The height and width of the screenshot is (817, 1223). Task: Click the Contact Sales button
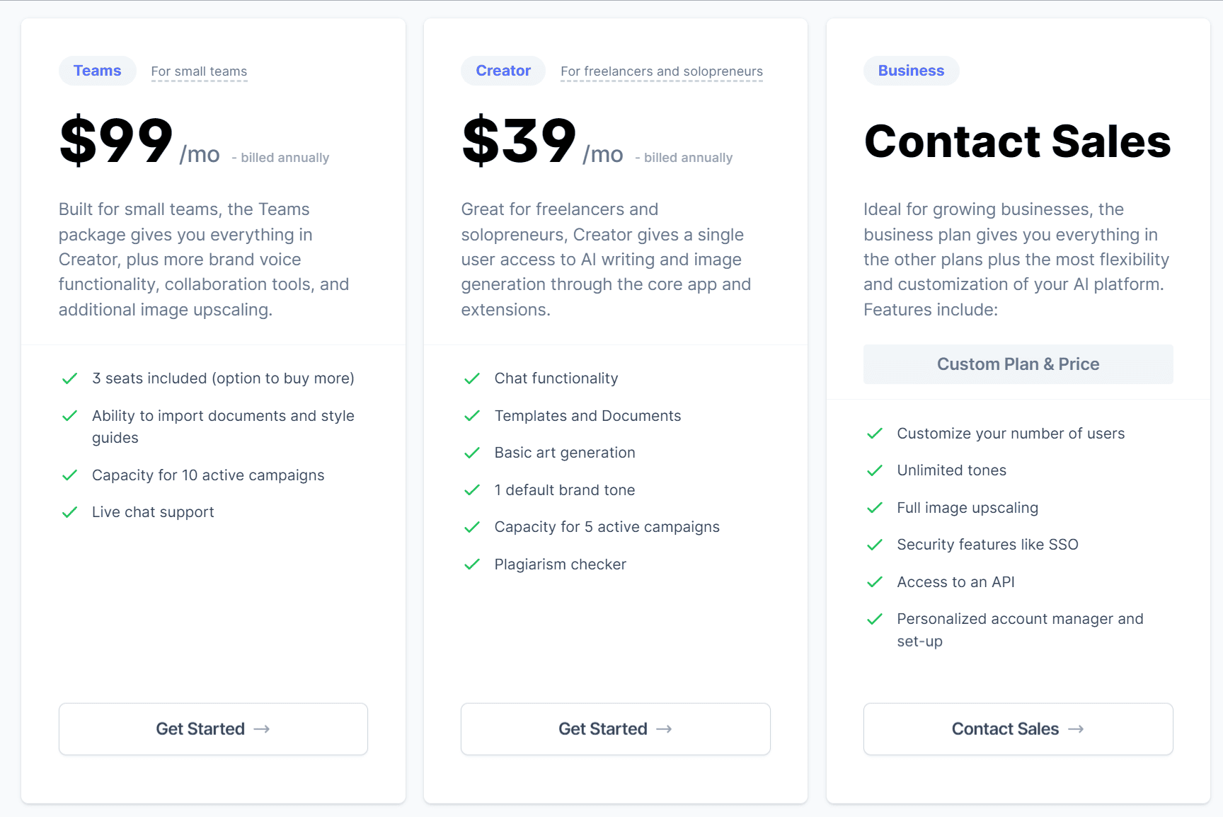(1018, 729)
